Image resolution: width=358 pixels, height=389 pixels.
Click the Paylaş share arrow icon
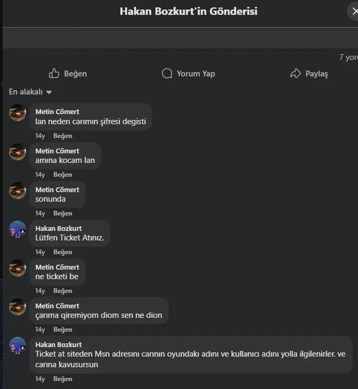point(296,74)
